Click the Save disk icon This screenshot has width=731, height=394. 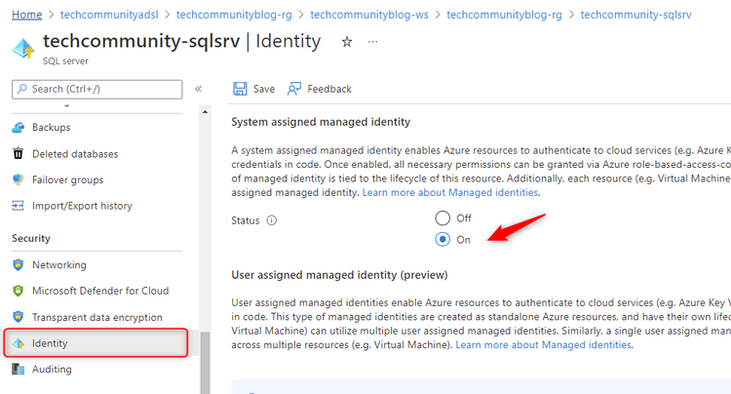coord(240,89)
